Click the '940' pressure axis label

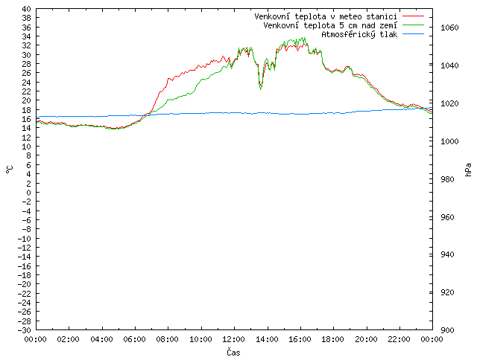click(447, 254)
